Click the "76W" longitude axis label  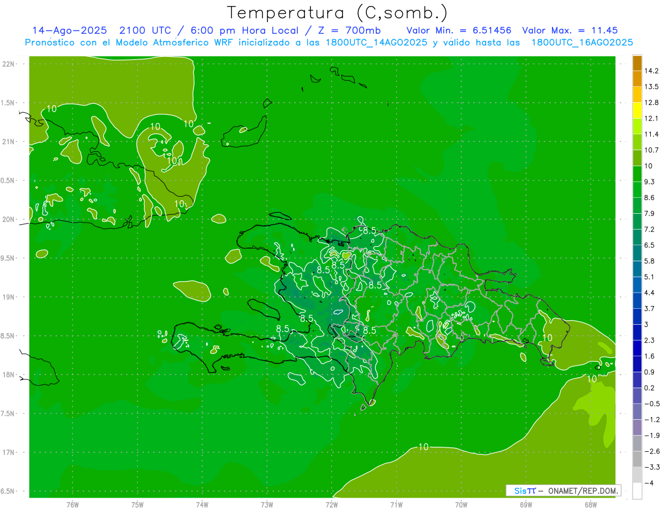point(72,504)
